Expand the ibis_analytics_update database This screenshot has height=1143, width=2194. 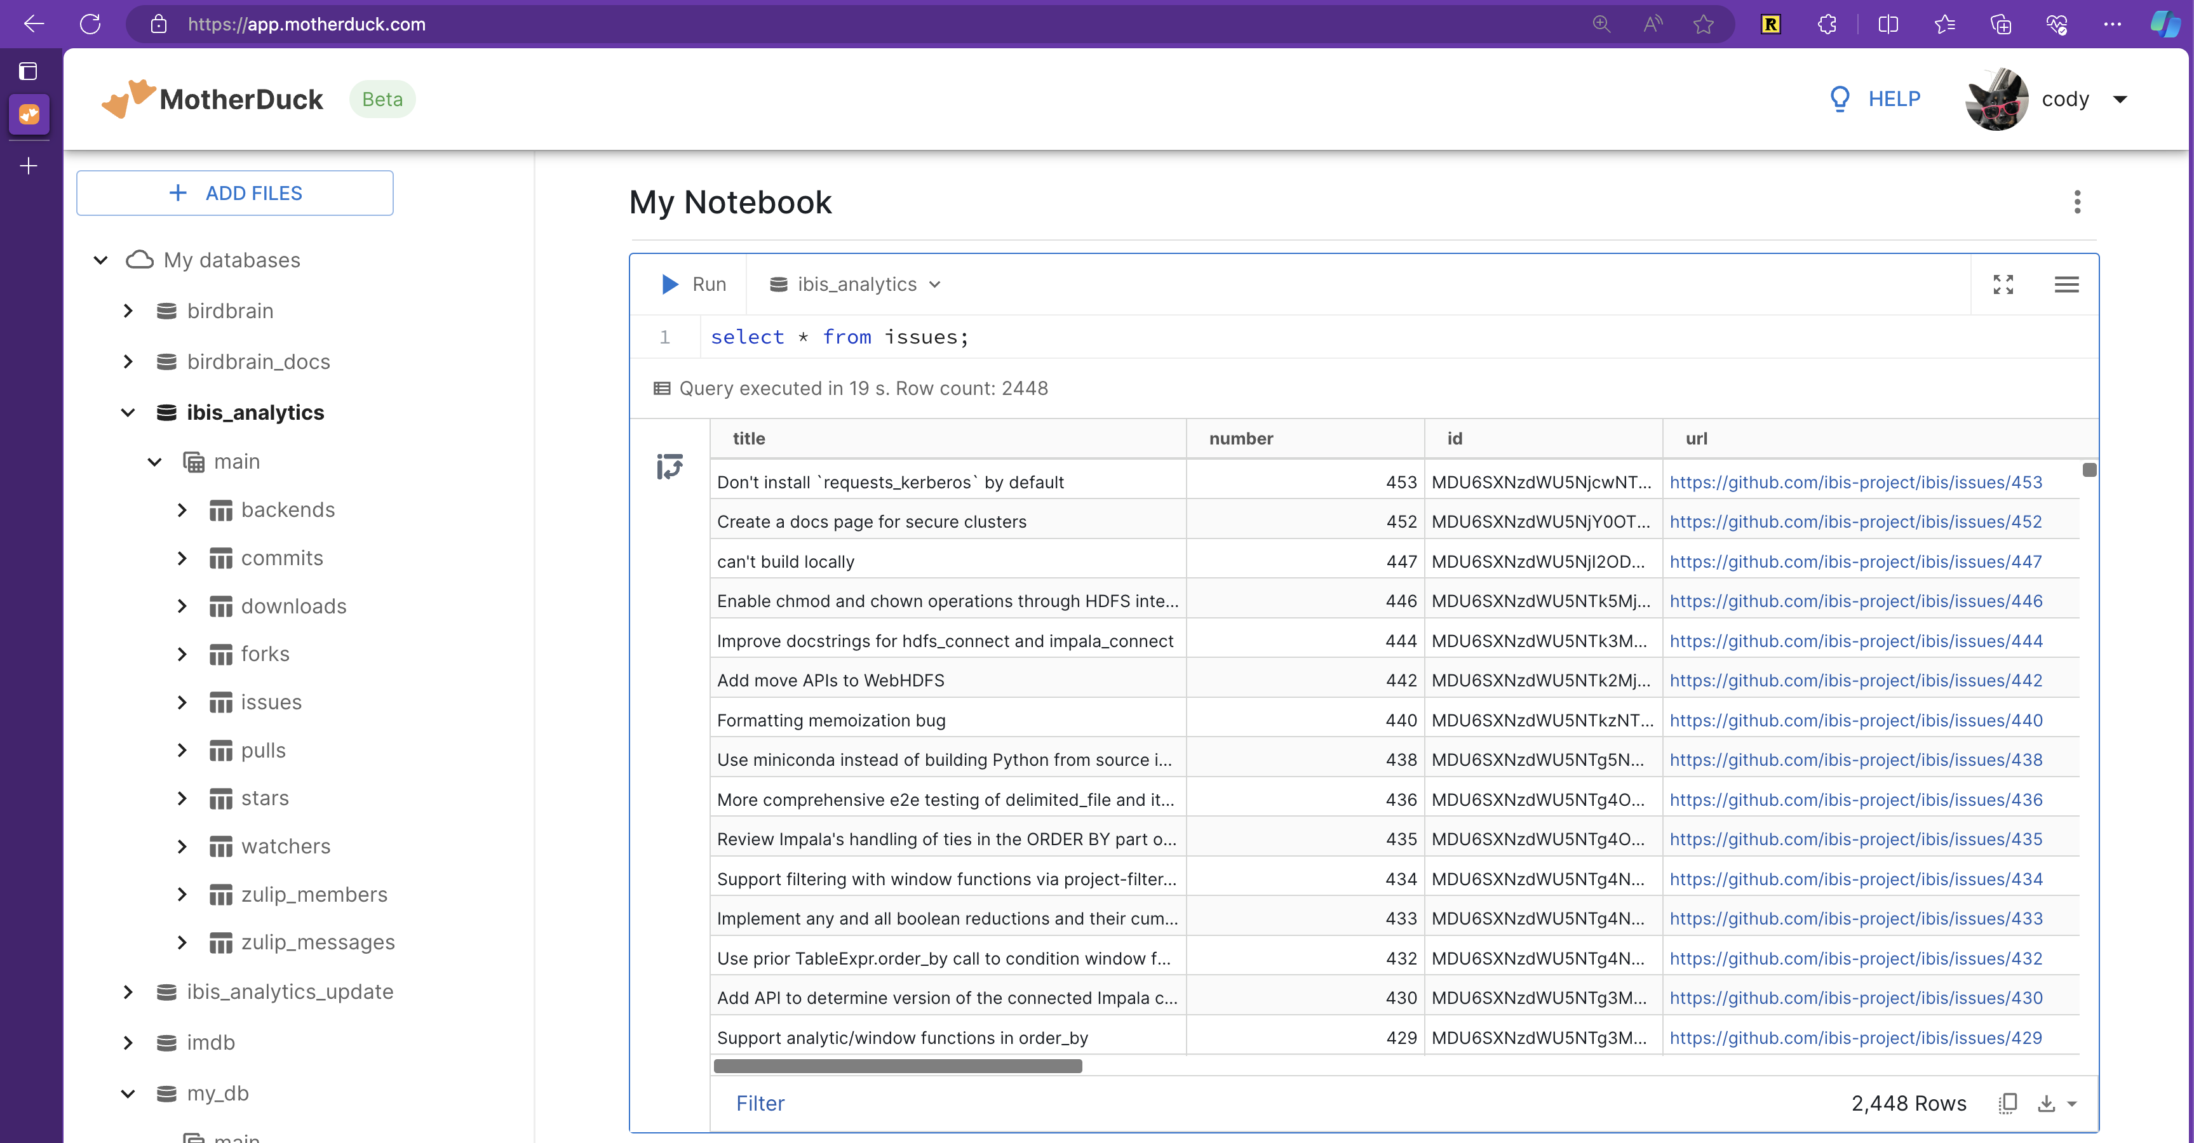[128, 993]
